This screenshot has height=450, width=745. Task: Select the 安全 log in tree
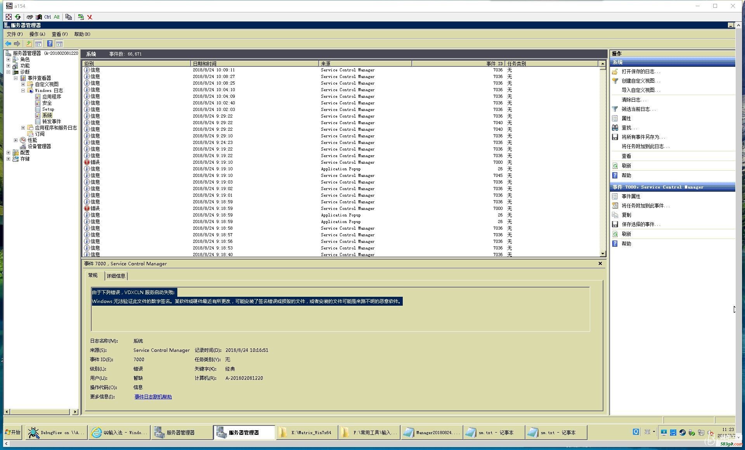point(47,103)
